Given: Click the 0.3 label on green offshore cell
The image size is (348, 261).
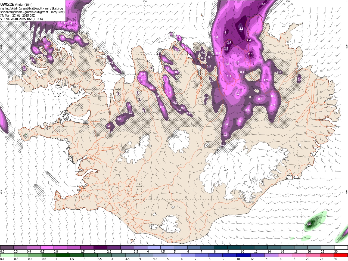Looking at the screenshot, I should 309,224.
